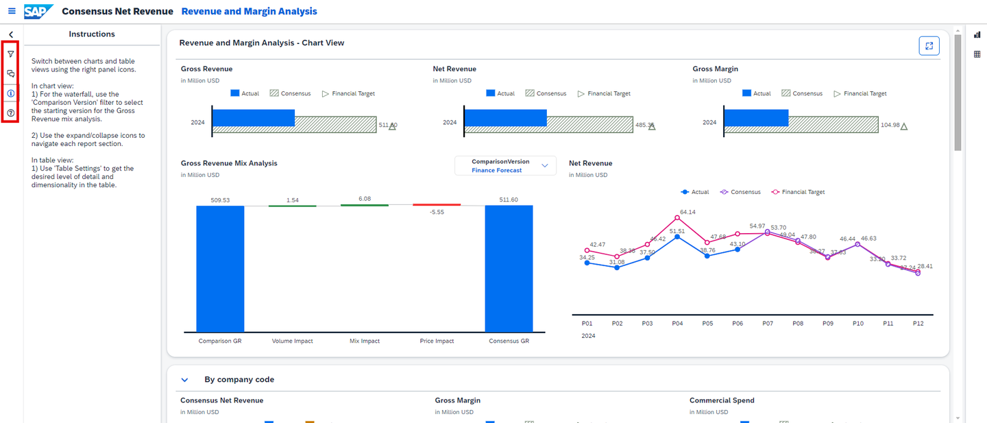The height and width of the screenshot is (423, 987).
Task: Open the help question-mark icon
Action: [x=10, y=113]
